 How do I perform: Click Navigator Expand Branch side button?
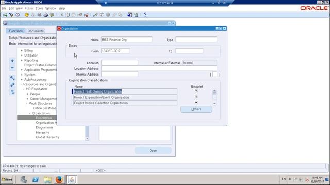[x=12, y=78]
